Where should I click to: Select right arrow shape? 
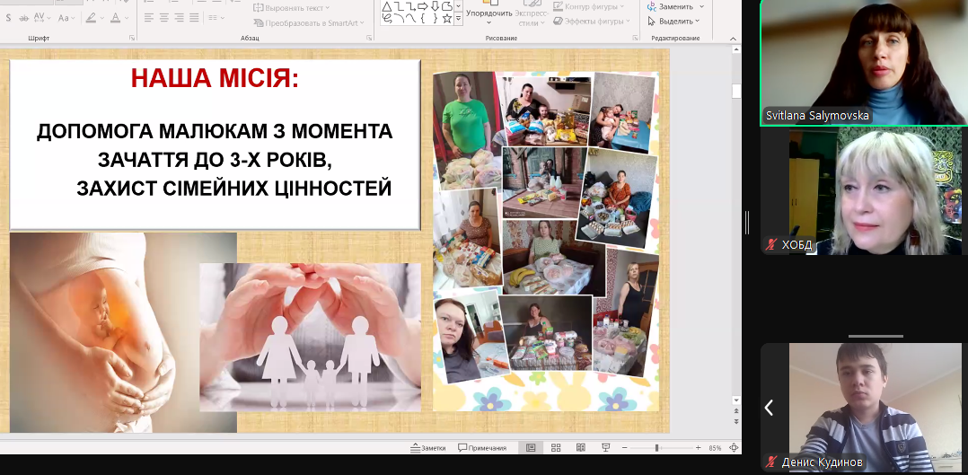[x=423, y=7]
